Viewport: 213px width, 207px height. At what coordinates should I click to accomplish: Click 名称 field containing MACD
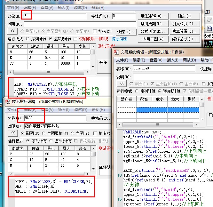(55, 118)
